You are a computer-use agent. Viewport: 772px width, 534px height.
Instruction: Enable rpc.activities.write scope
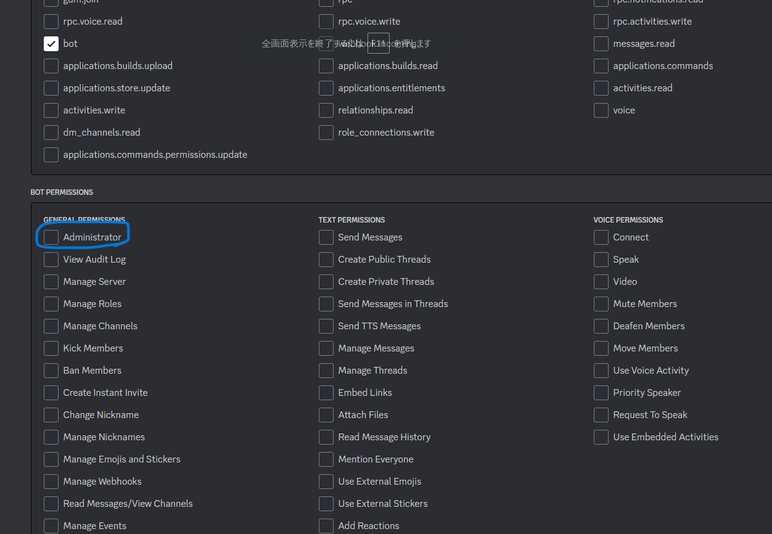601,22
